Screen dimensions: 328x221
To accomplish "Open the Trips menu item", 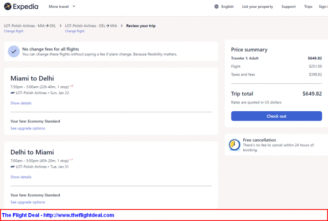I will pos(308,6).
